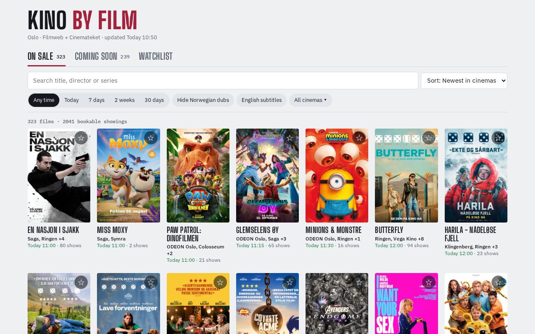Click star on Coyote vs Acme poster
This screenshot has height=334, width=535.
[x=290, y=282]
